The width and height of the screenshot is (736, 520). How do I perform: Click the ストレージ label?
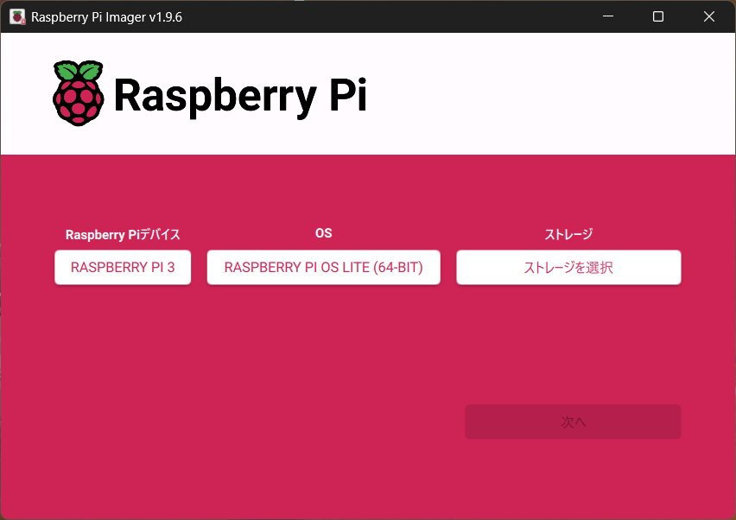(x=568, y=234)
